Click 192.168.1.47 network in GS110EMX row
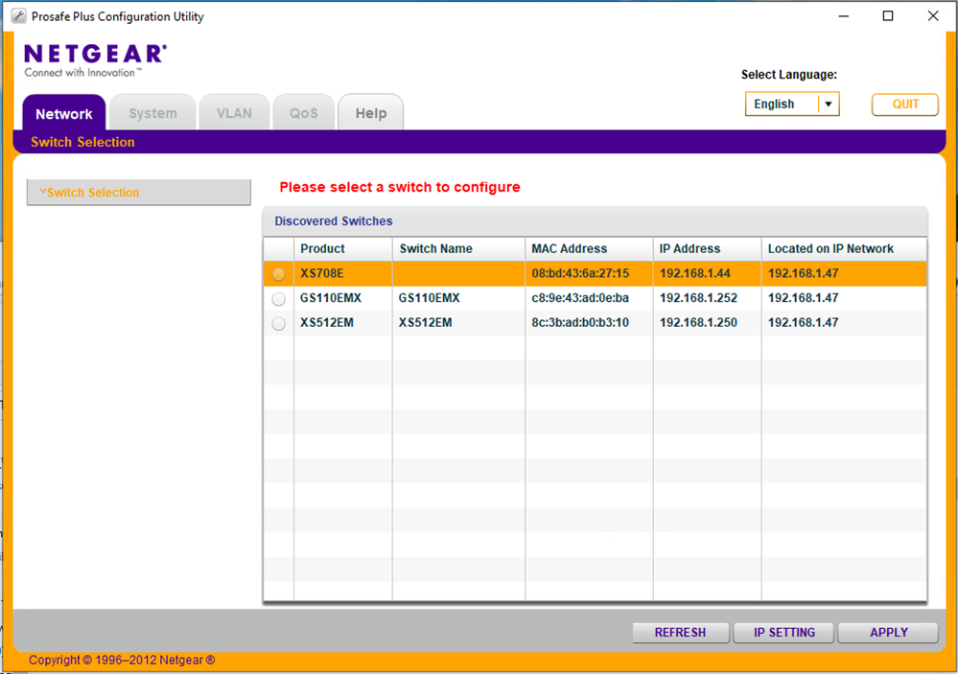Image resolution: width=958 pixels, height=674 pixels. (x=803, y=298)
